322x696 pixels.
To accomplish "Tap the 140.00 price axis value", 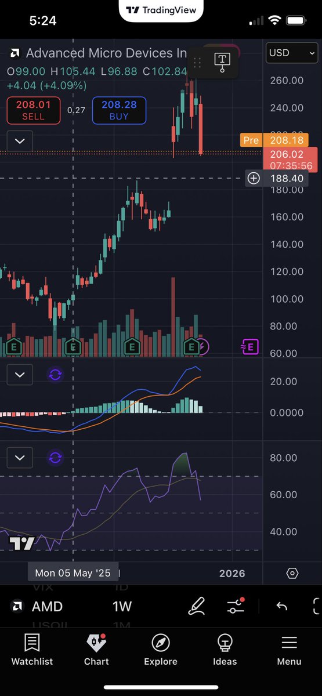I will (287, 244).
